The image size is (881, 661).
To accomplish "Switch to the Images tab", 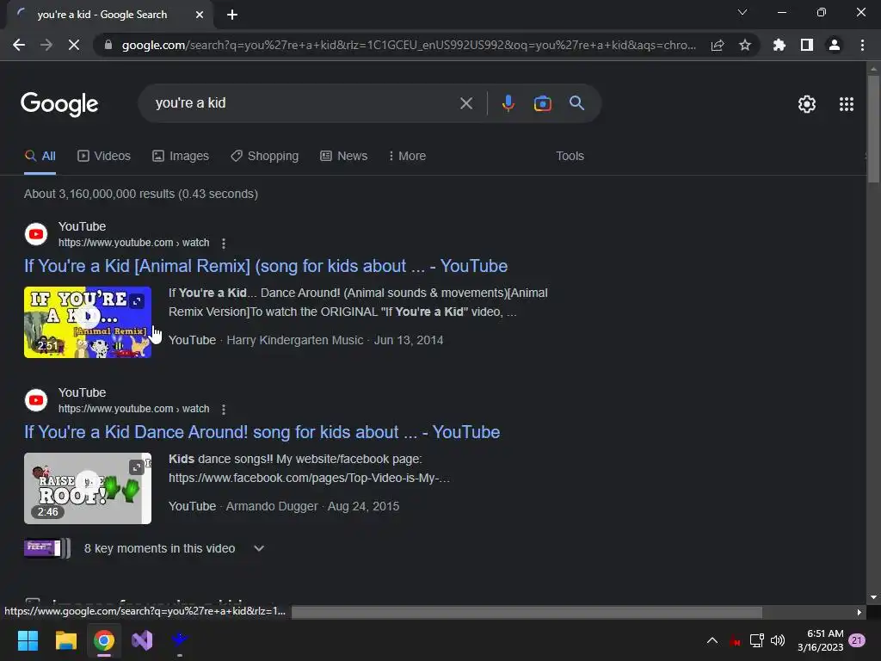I will tap(181, 157).
